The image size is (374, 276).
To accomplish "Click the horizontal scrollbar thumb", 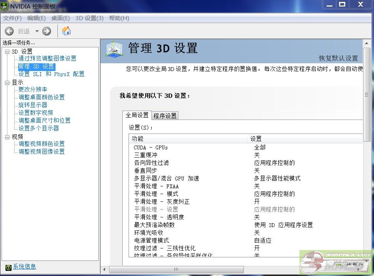I will (x=176, y=269).
